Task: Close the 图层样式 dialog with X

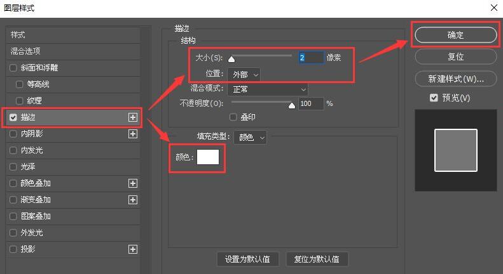Action: [494, 8]
